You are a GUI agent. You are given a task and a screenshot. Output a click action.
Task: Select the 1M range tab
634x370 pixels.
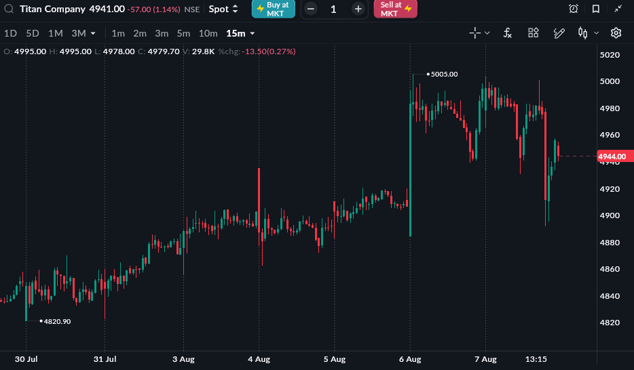click(56, 33)
